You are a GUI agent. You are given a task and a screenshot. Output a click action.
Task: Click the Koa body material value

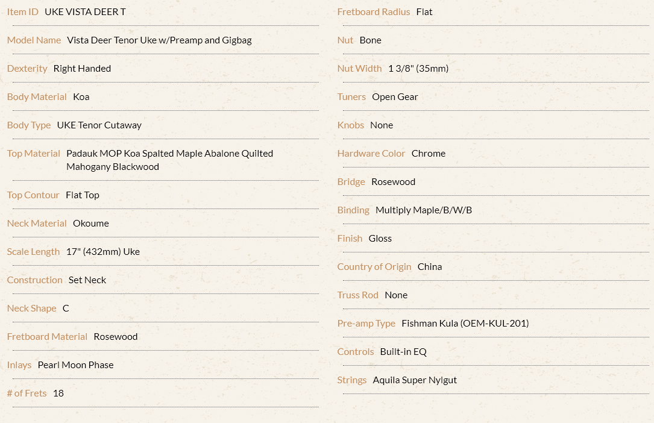click(x=81, y=96)
